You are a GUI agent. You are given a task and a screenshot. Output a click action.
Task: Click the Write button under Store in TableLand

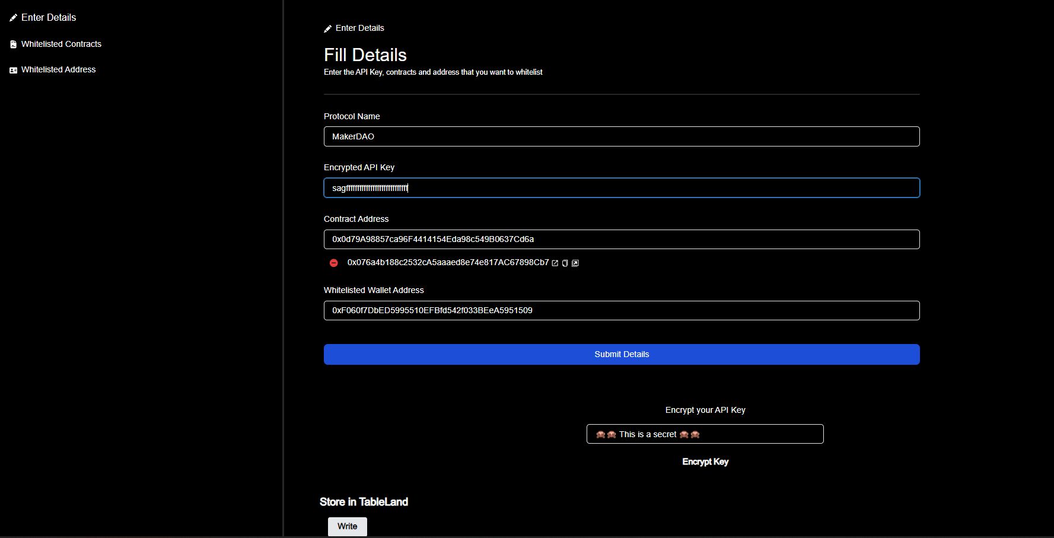coord(348,526)
